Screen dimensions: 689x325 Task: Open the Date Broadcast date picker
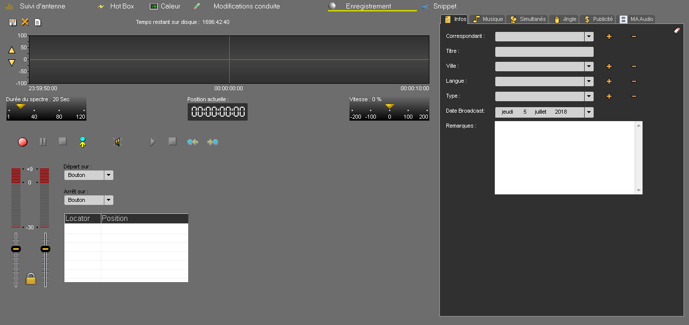[589, 112]
